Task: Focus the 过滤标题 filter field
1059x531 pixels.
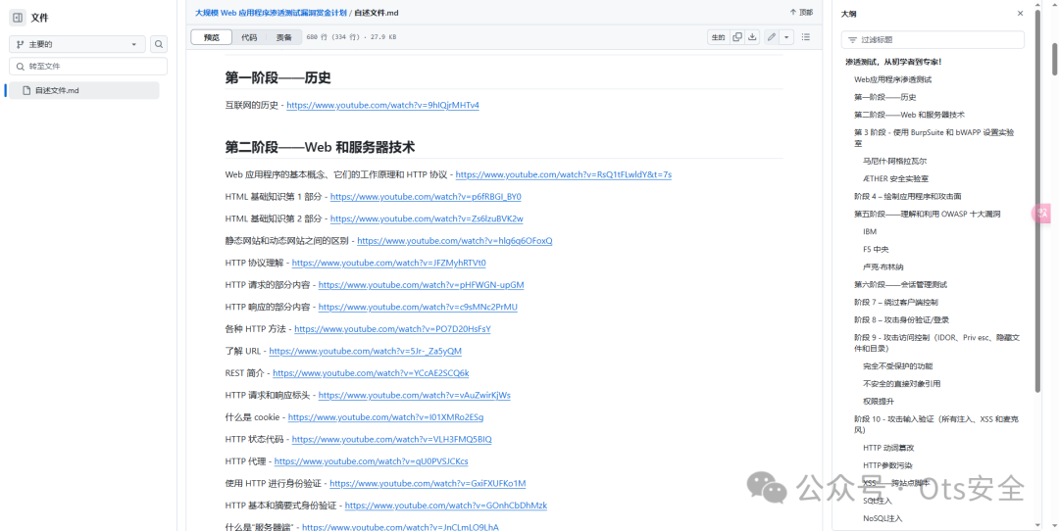Action: click(933, 40)
